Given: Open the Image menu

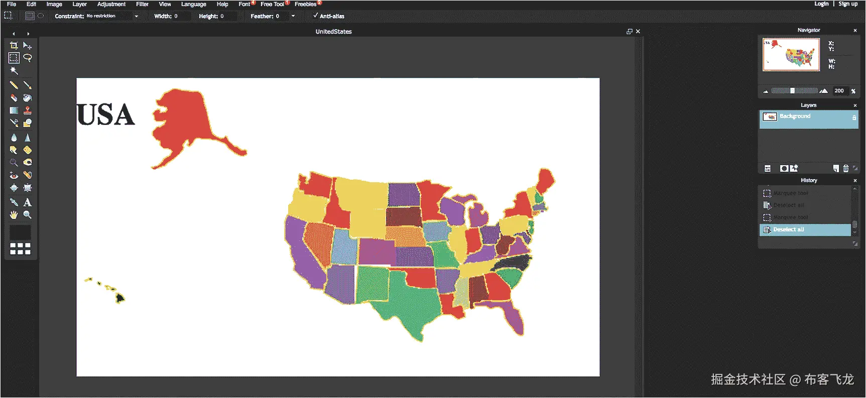Looking at the screenshot, I should click(x=54, y=4).
